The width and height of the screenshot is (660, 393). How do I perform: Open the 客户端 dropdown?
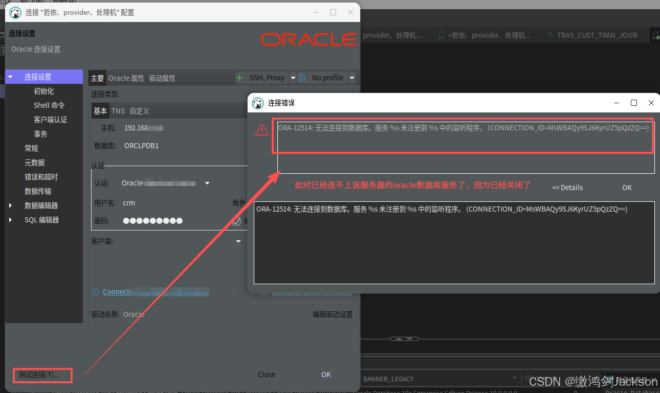click(x=238, y=241)
